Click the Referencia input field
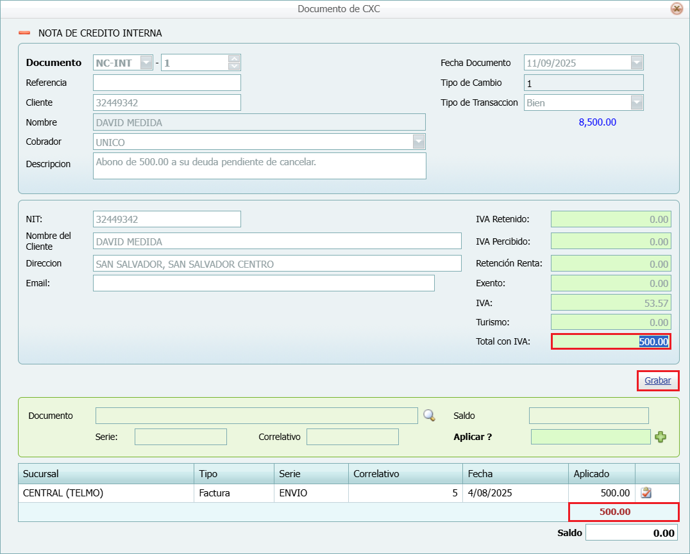This screenshot has width=690, height=554. 167,83
